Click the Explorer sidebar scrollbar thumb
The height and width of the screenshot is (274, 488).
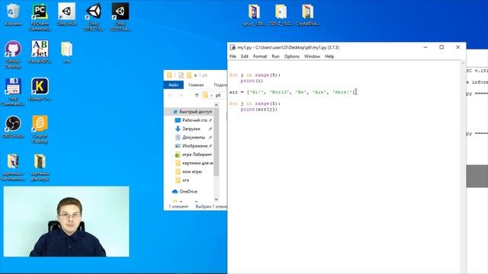click(217, 142)
